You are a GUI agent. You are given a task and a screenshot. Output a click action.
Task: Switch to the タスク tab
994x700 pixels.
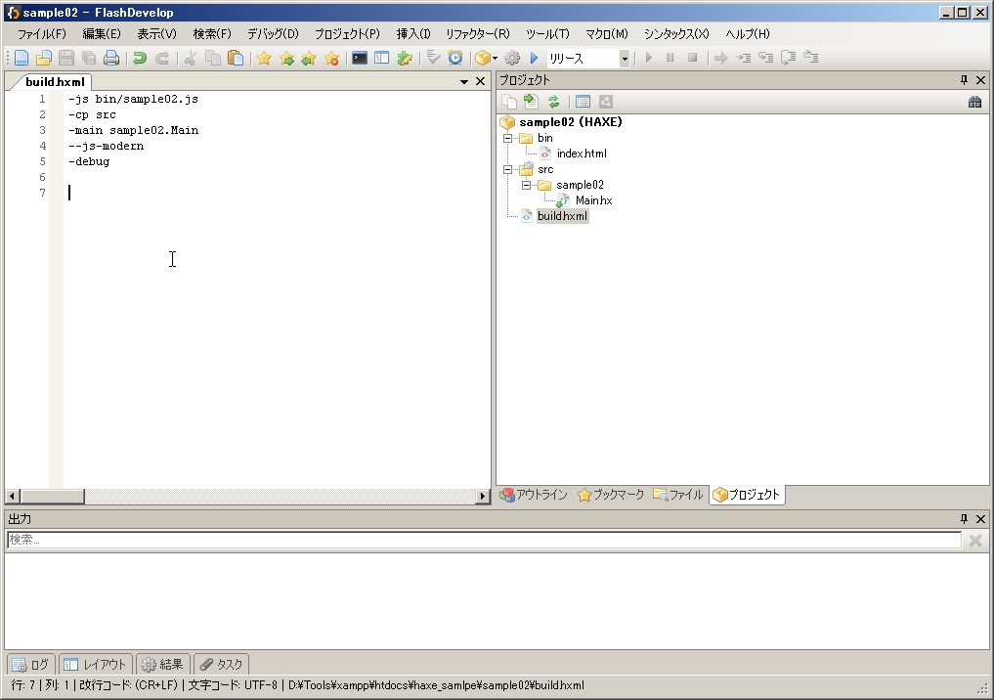(221, 664)
